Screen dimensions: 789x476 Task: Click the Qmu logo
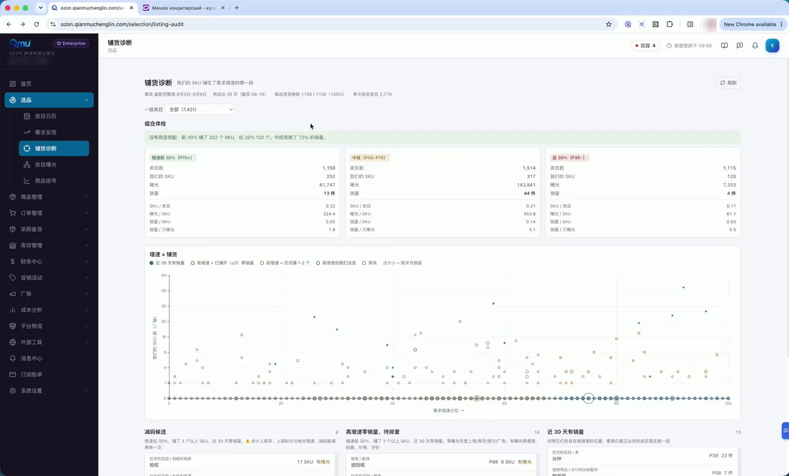[x=20, y=43]
